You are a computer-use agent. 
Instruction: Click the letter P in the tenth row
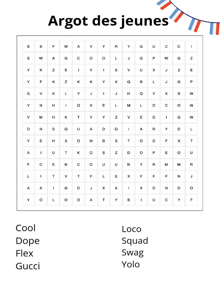click(x=154, y=153)
